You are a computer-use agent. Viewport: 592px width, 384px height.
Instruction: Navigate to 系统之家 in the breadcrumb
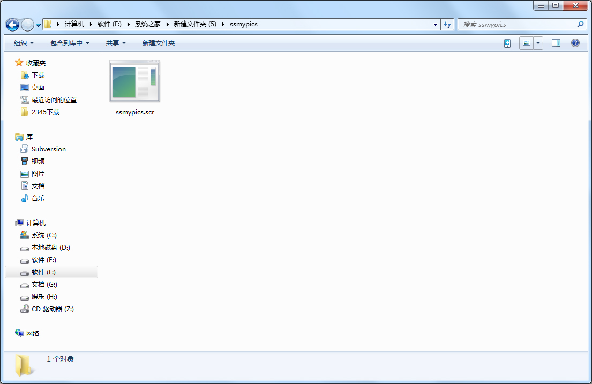tap(147, 24)
